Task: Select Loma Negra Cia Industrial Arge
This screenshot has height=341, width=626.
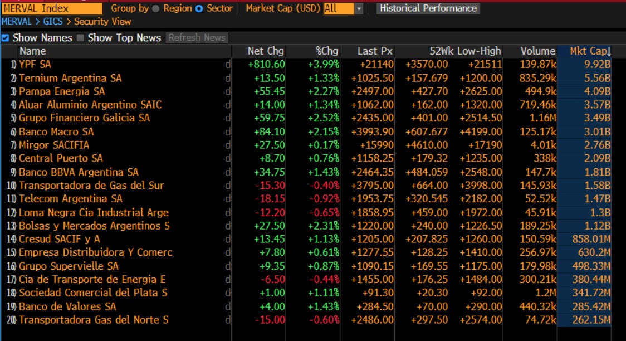Action: point(94,212)
